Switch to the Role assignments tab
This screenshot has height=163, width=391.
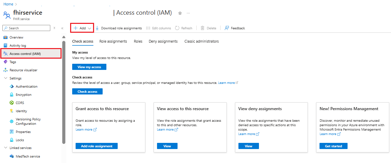(x=113, y=41)
